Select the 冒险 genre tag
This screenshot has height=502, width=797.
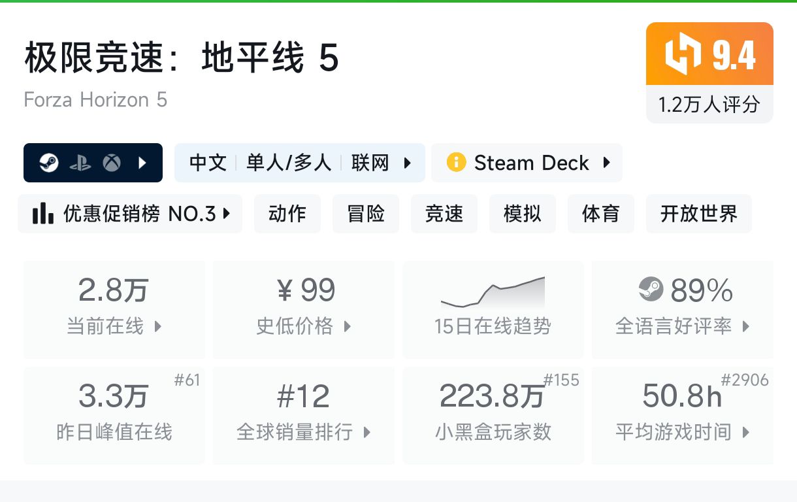[x=366, y=214]
